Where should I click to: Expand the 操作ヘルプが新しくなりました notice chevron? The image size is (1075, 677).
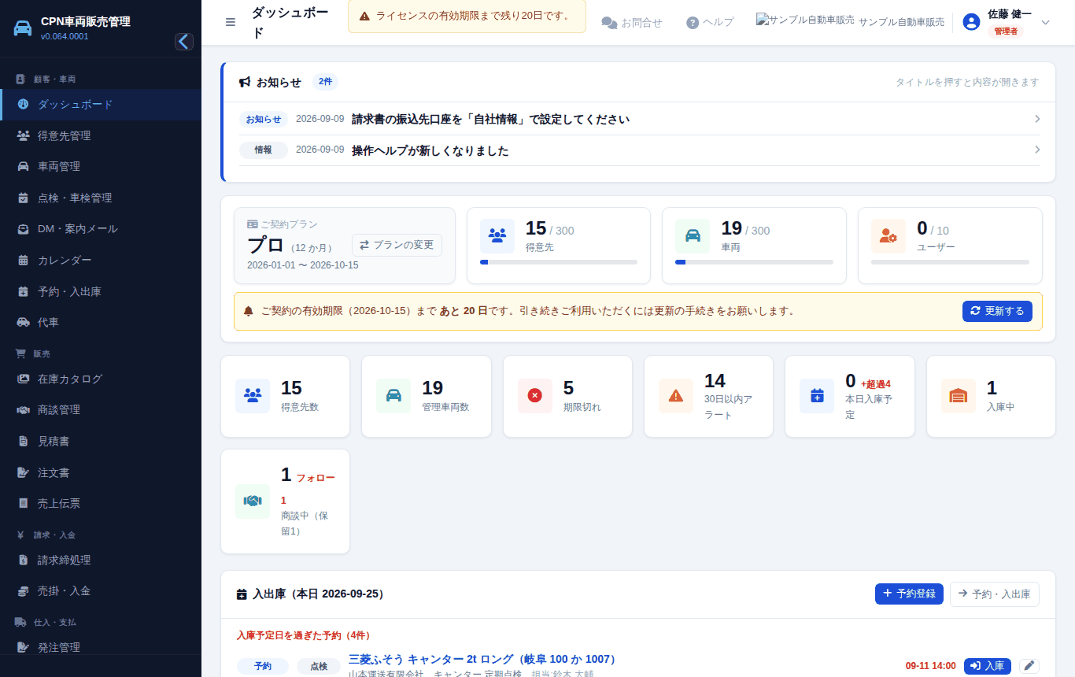coord(1037,150)
